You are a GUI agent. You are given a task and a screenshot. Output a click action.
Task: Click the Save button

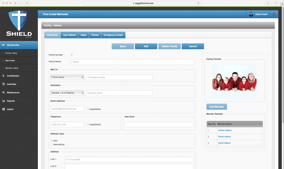click(123, 46)
